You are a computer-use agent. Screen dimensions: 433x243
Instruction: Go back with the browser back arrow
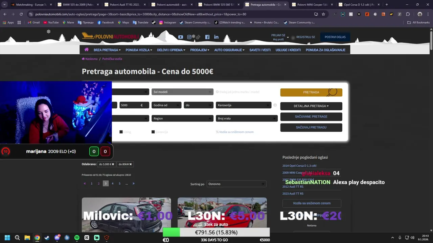[5, 14]
